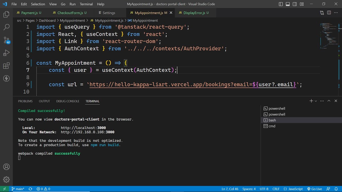This screenshot has height=192, width=342.
Task: Toggle the panel layout icon
Action: (288, 4)
